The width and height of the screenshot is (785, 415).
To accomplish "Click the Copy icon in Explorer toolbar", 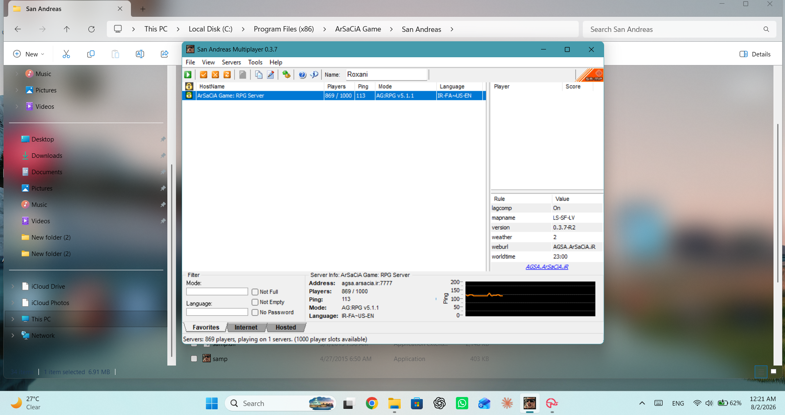I will pos(91,54).
